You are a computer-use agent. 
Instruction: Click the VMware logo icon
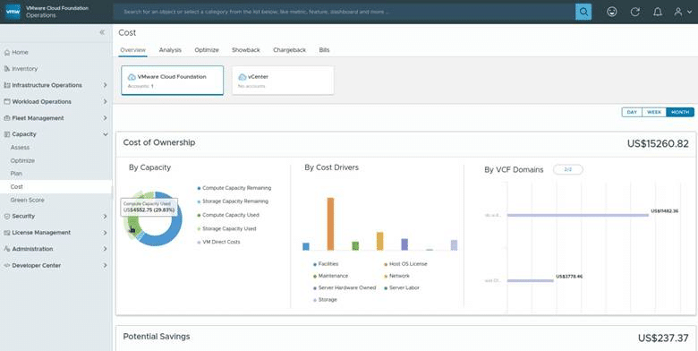coord(13,12)
